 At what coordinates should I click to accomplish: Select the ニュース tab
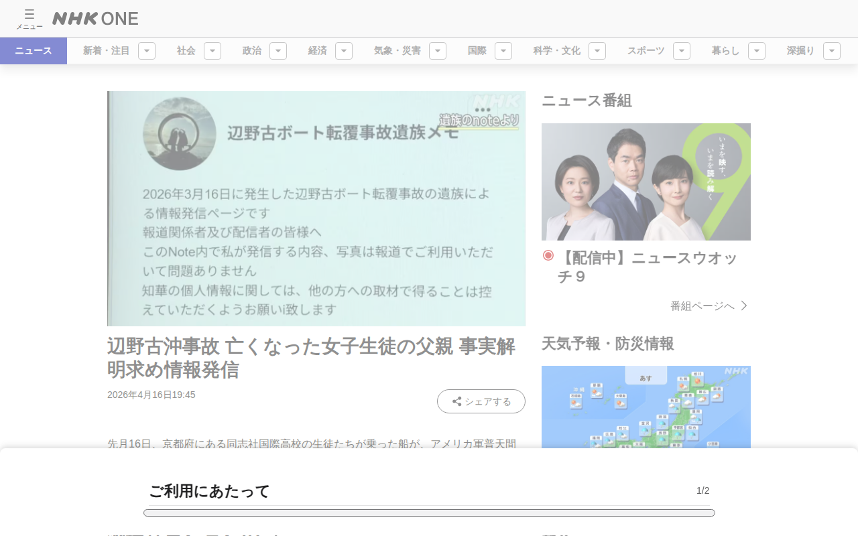pos(34,51)
